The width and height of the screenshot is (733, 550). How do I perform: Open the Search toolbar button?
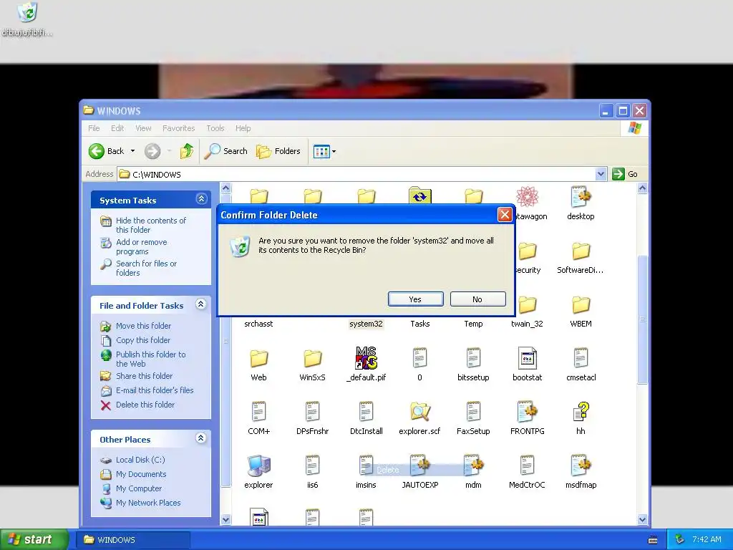pos(226,151)
